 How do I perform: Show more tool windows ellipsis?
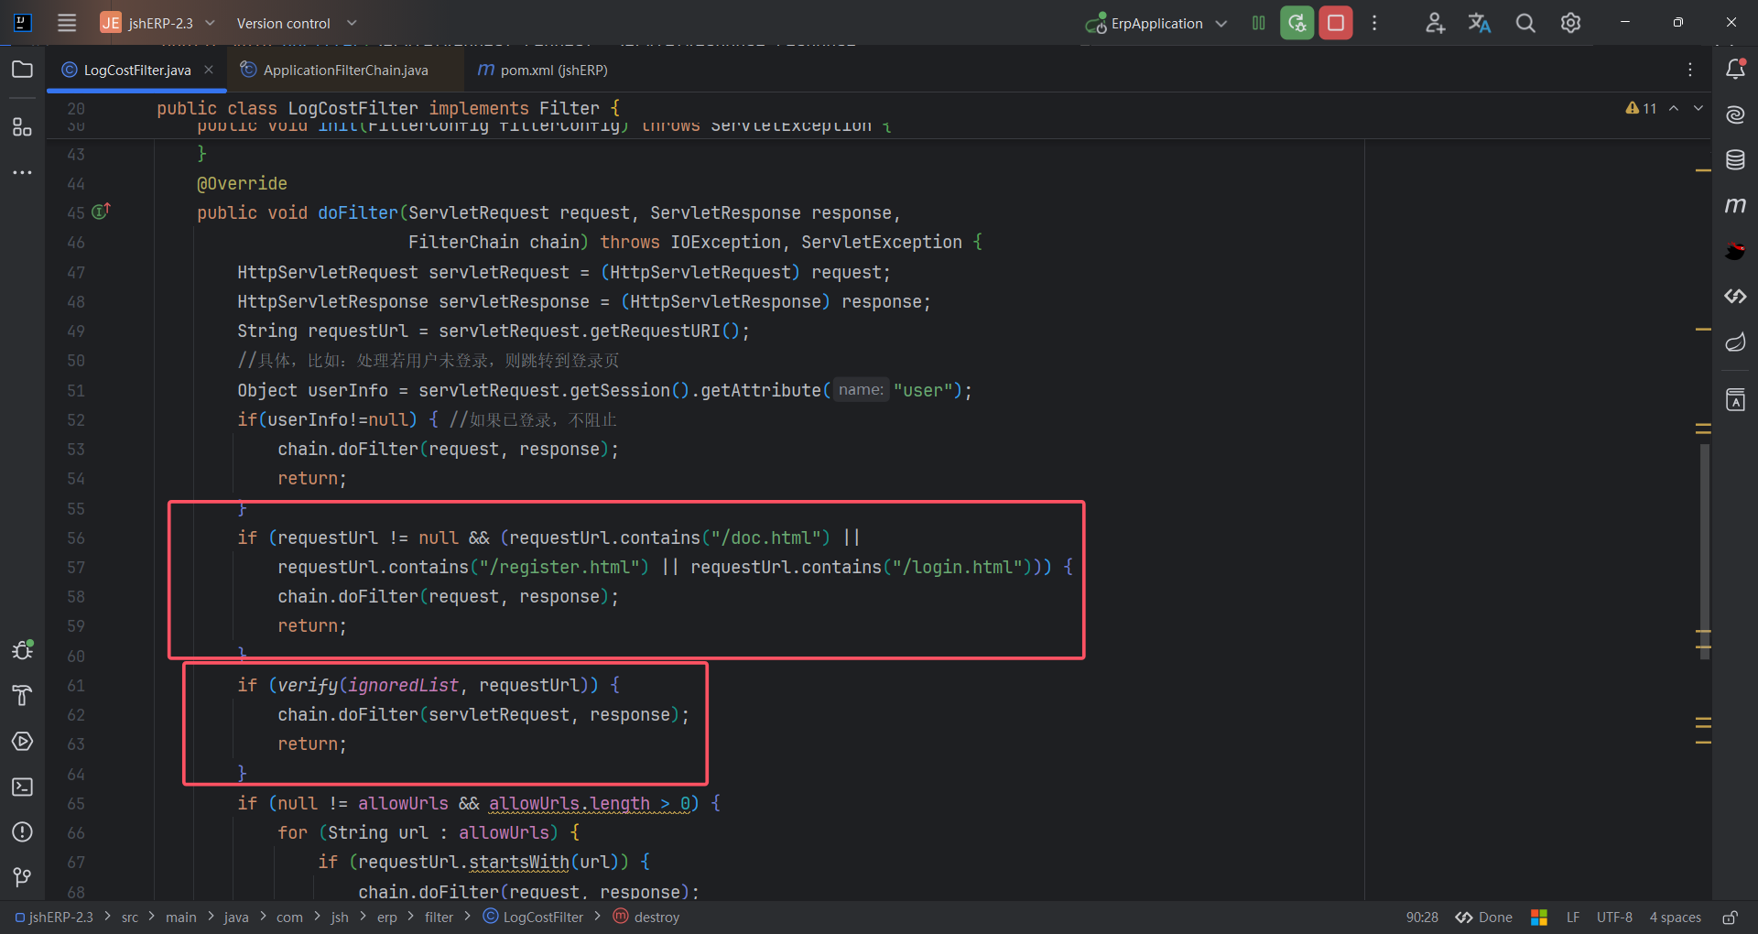[x=22, y=172]
